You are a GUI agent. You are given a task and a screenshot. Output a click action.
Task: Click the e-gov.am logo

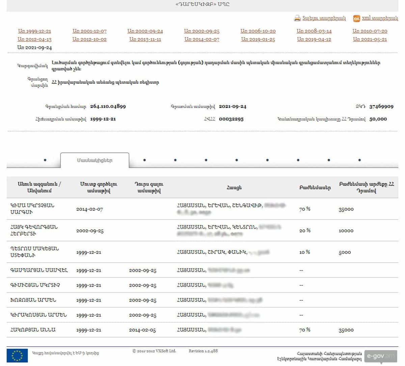[381, 356]
